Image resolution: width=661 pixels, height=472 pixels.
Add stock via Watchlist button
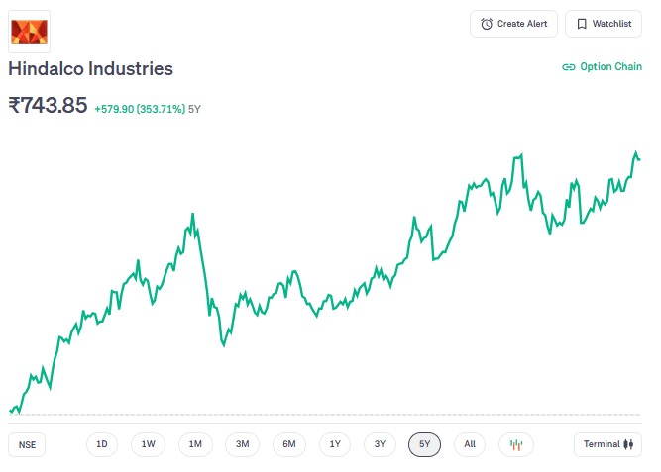point(604,24)
